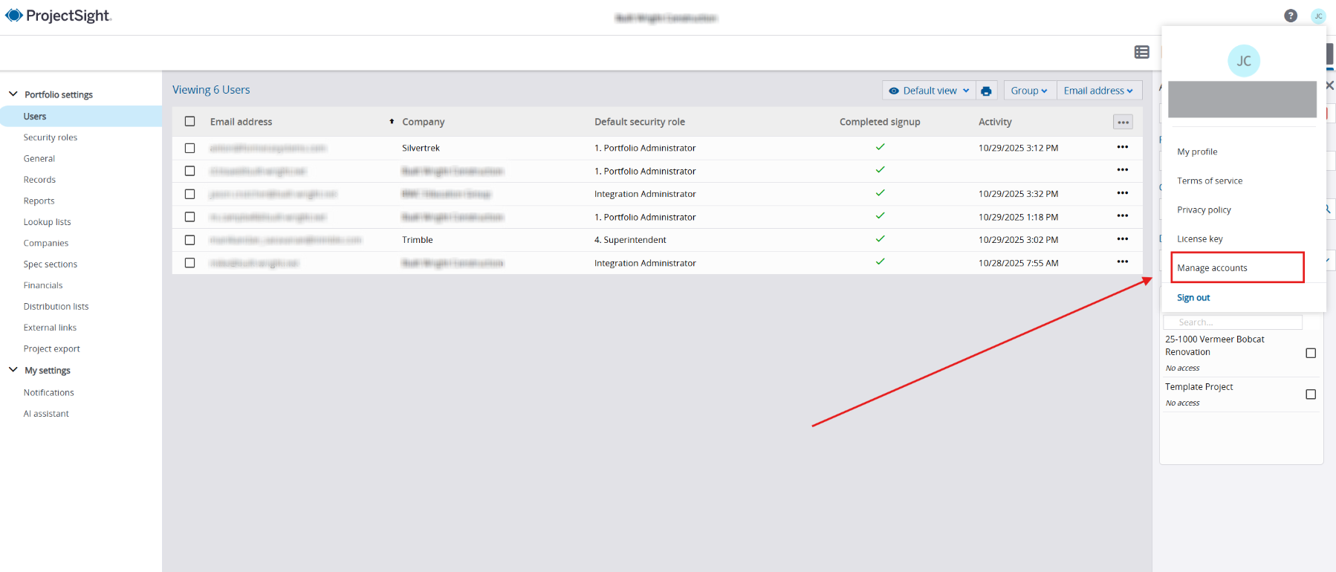
Task: Select checkbox for 10/29/2025 1:18 PM row
Action: pyautogui.click(x=190, y=217)
